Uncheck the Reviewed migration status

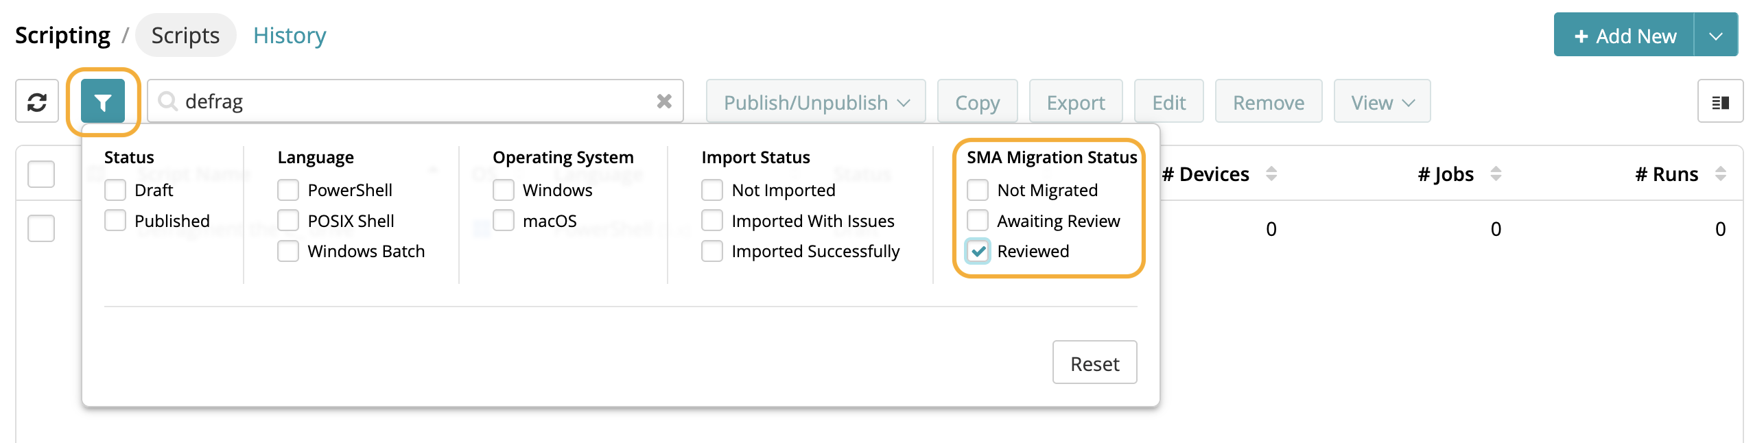(978, 251)
